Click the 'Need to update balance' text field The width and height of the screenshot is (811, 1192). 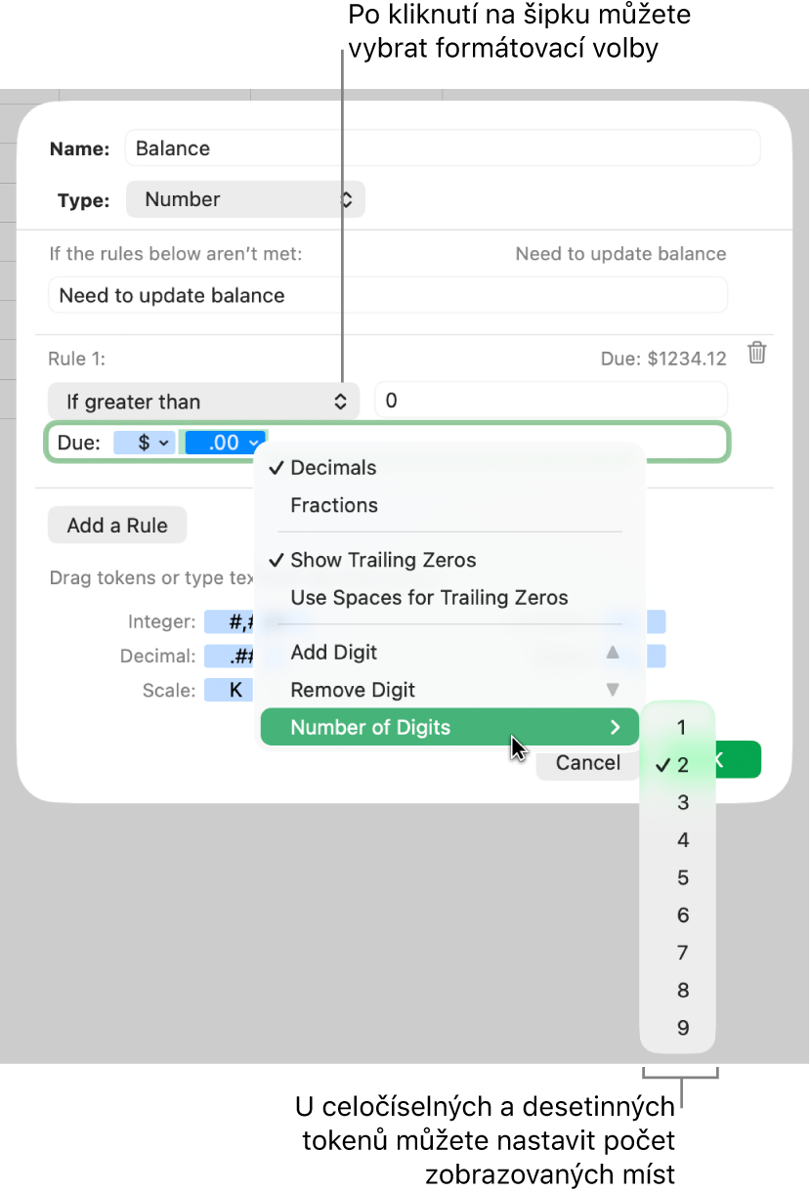(x=387, y=295)
